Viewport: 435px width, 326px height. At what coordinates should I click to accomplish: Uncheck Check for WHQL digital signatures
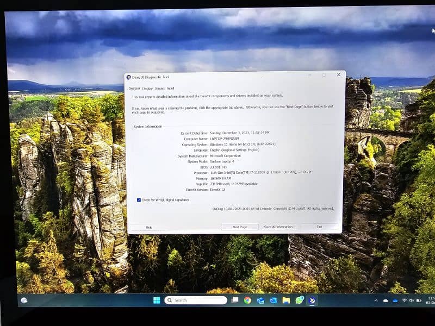click(x=139, y=200)
